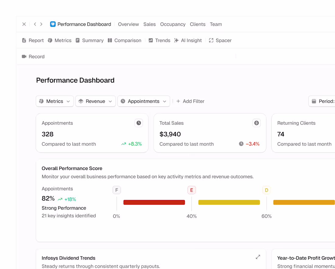Open Trends from the toolbar

coord(159,41)
